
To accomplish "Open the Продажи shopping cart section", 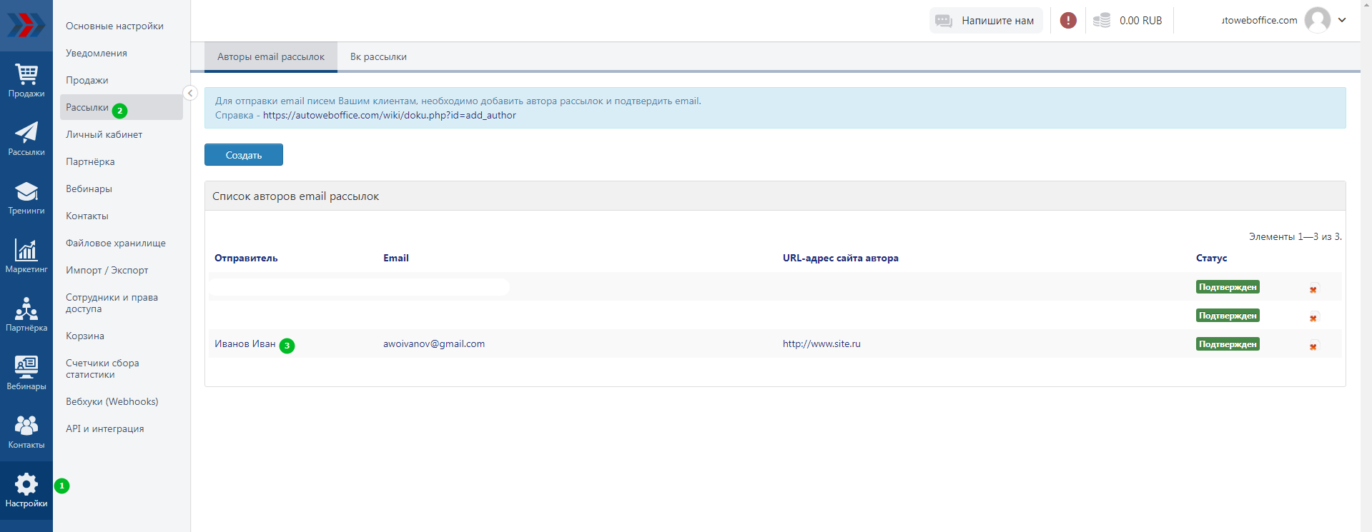I will tap(26, 80).
